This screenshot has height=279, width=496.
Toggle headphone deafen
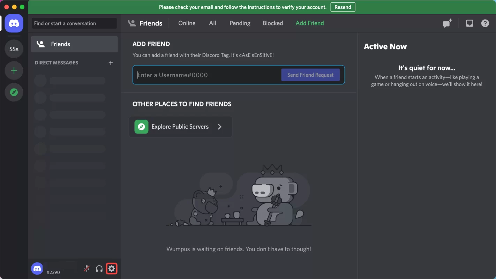pyautogui.click(x=99, y=269)
